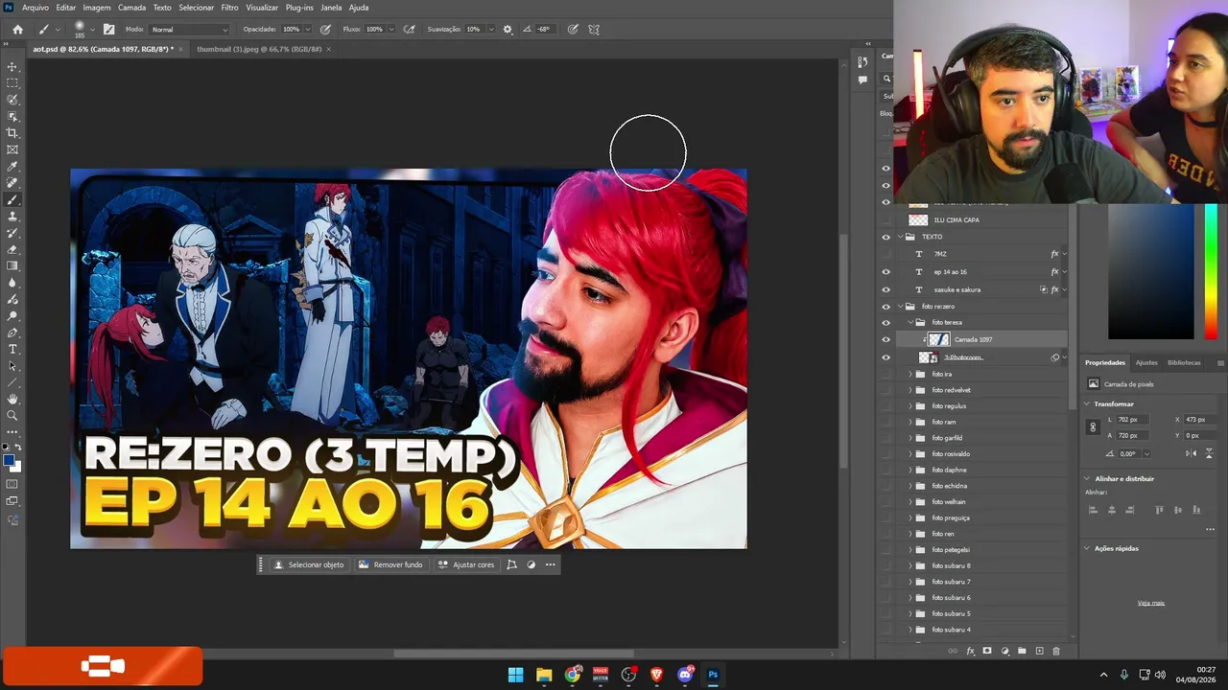
Task: Hide the TEXTO group
Action: [886, 237]
